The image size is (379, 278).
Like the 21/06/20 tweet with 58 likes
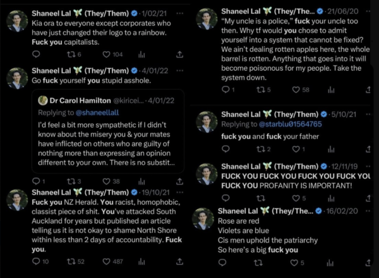tap(296, 90)
